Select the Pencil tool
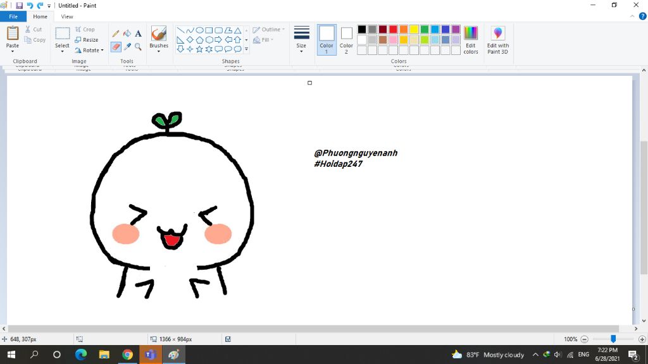 point(116,33)
